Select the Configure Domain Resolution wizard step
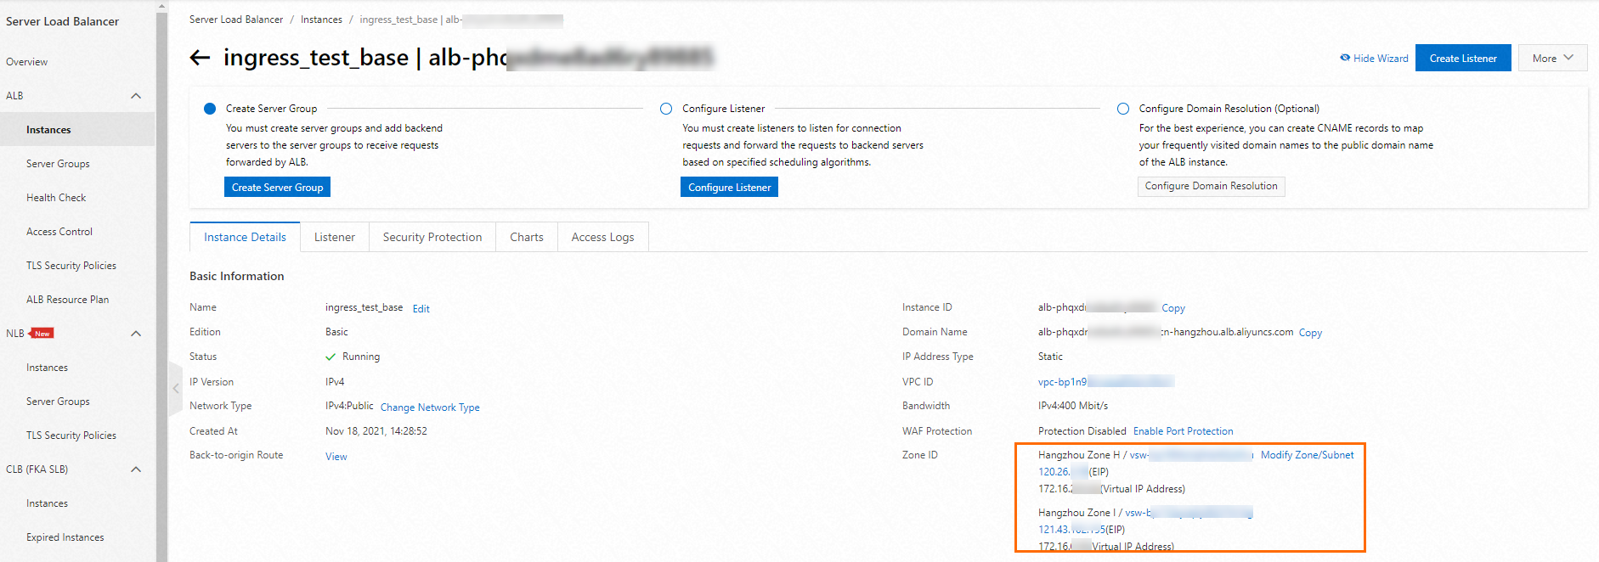1599x562 pixels. (1123, 109)
